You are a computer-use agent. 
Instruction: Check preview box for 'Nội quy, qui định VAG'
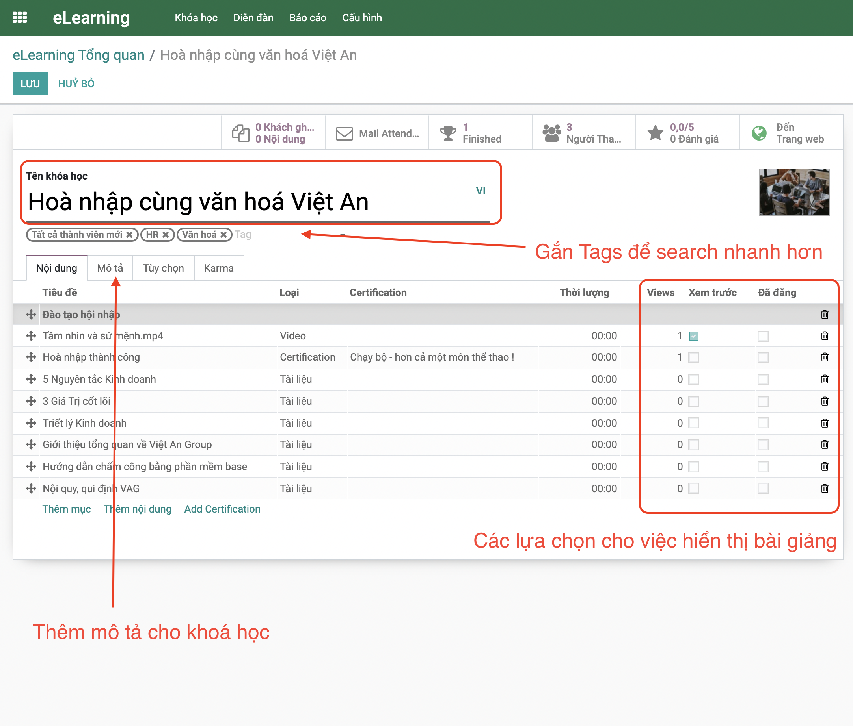click(694, 488)
